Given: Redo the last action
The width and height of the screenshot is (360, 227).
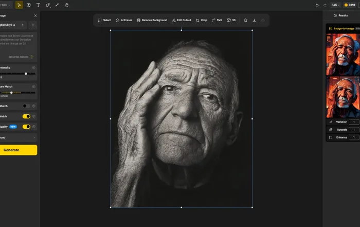Looking at the screenshot, I should [325, 5].
